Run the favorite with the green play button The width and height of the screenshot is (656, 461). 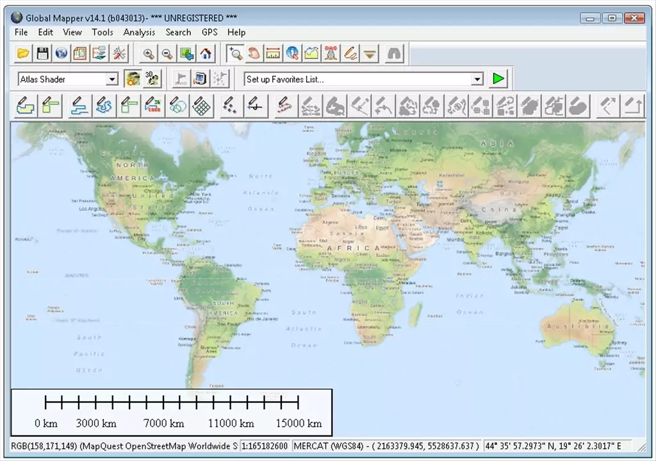tap(498, 79)
